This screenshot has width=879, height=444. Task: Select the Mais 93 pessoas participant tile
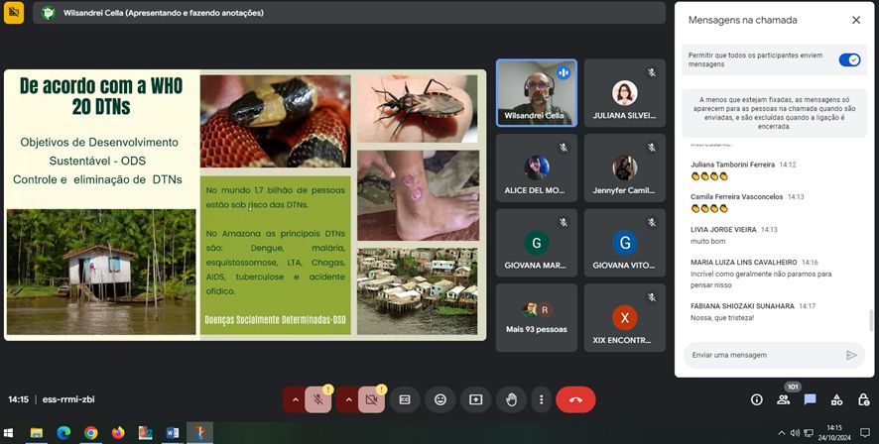pos(537,318)
